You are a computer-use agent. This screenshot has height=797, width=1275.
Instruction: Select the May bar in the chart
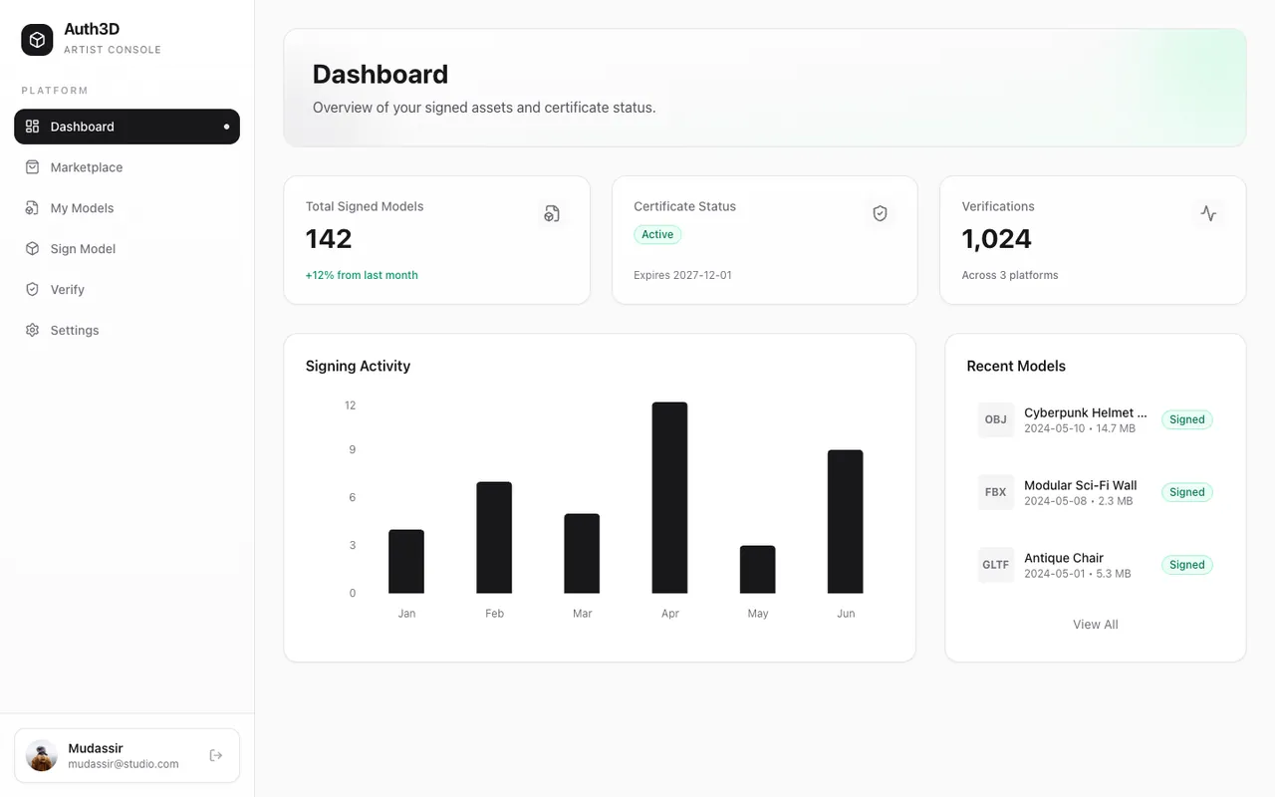coord(758,570)
